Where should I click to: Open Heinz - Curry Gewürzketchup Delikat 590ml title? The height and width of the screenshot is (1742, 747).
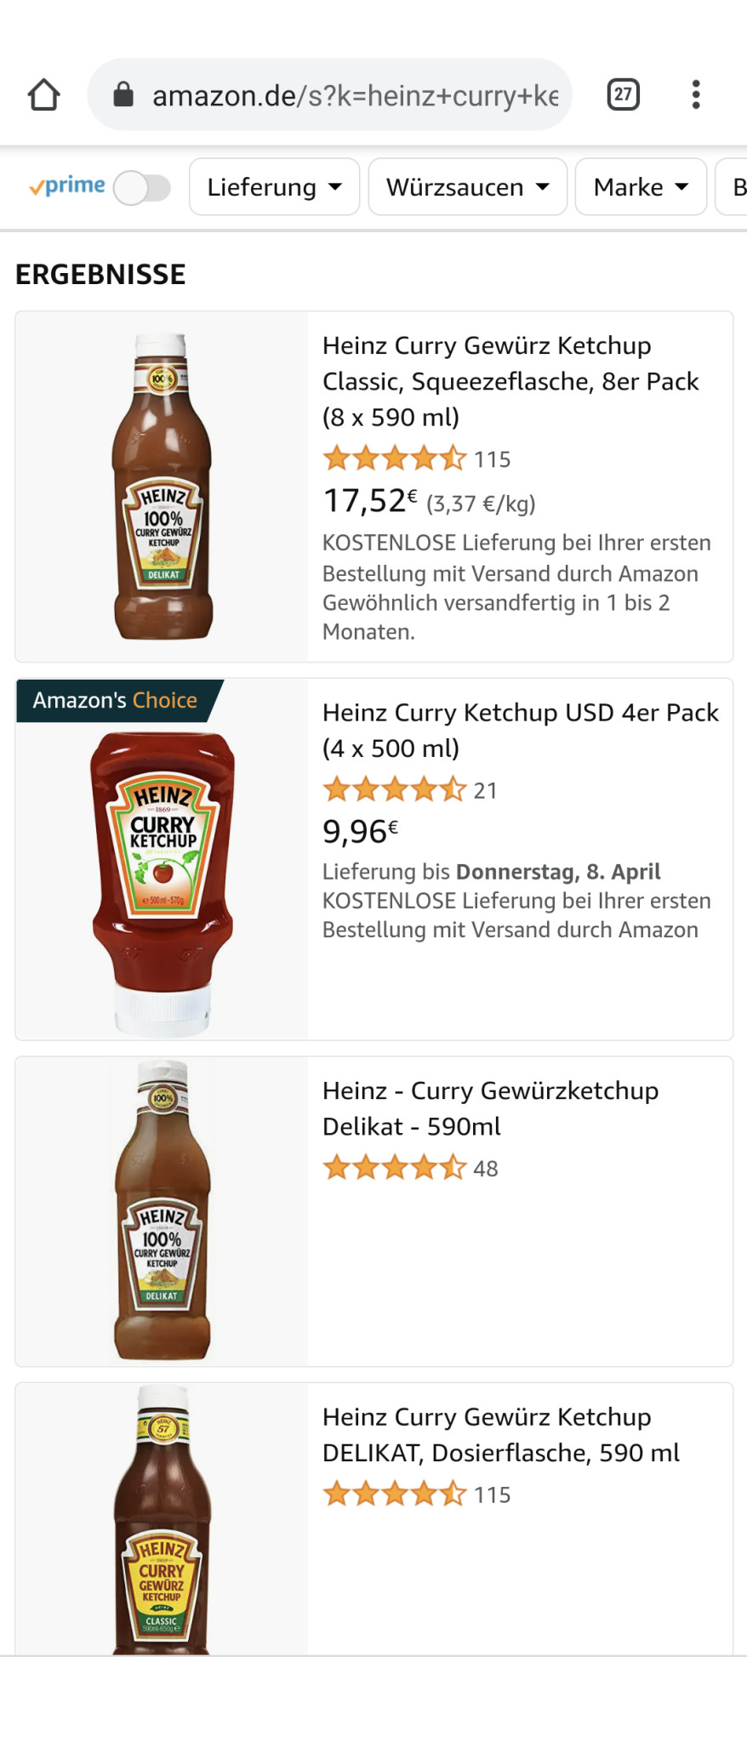(490, 1108)
